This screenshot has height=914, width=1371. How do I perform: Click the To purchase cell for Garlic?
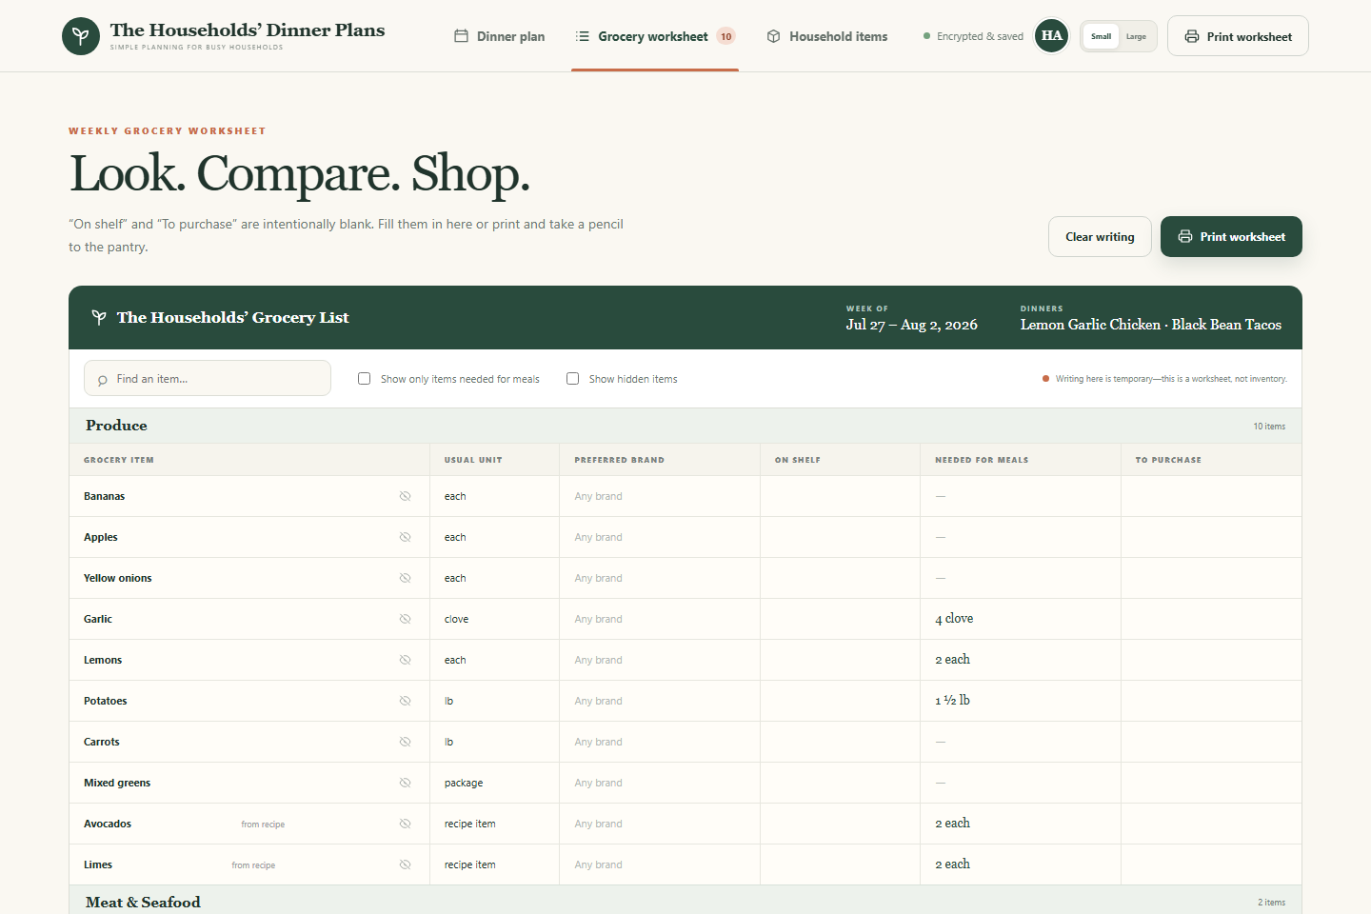(1211, 619)
